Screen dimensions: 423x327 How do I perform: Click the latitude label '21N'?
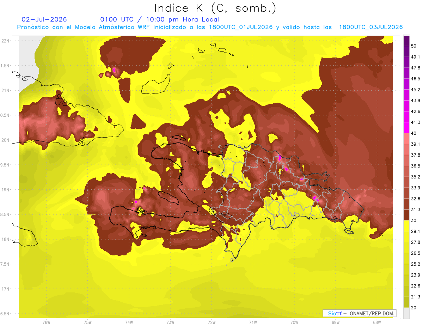[x=6, y=91]
